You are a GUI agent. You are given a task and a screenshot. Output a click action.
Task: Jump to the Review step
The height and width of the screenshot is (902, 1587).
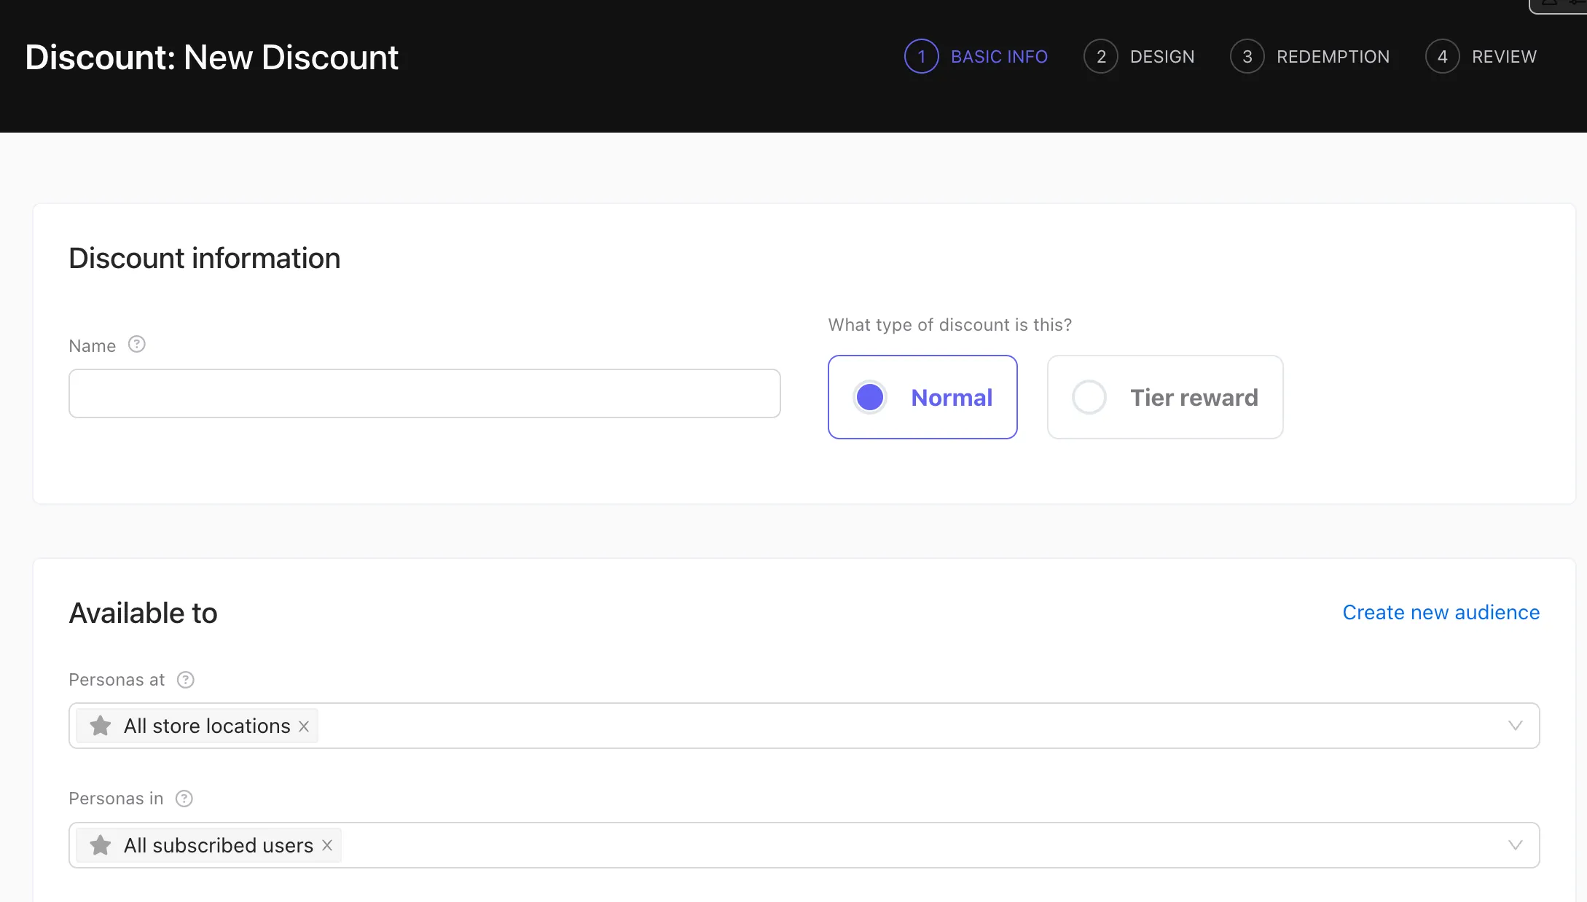(1503, 57)
